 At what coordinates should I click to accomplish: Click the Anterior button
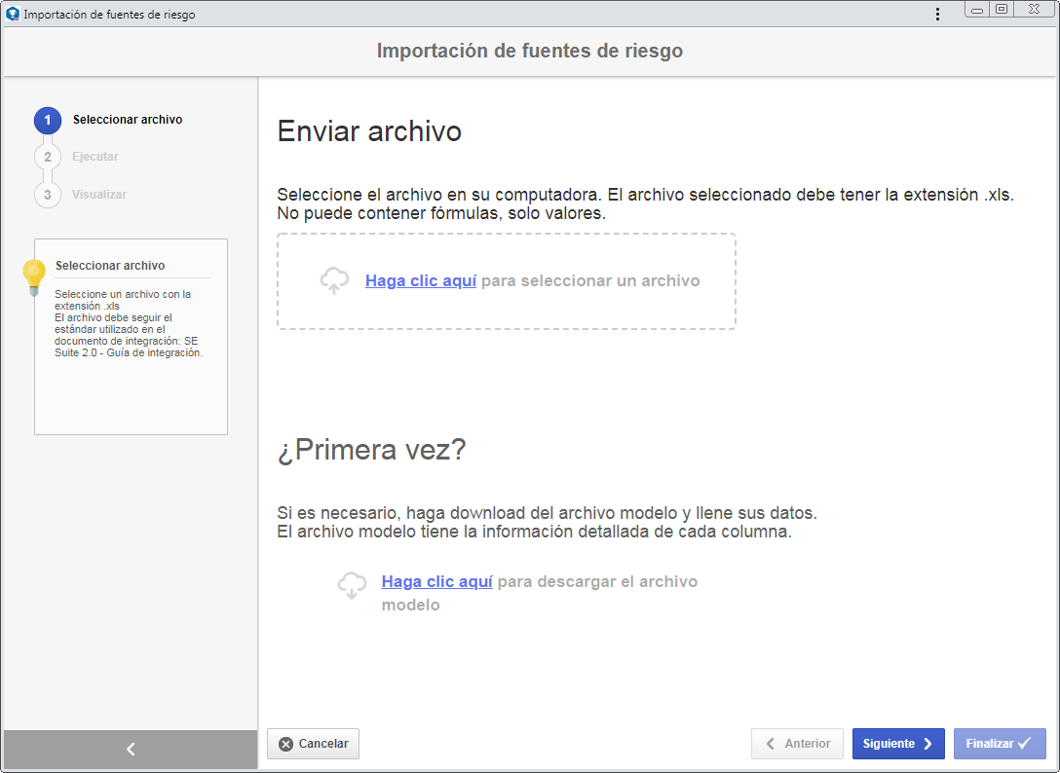pos(797,743)
